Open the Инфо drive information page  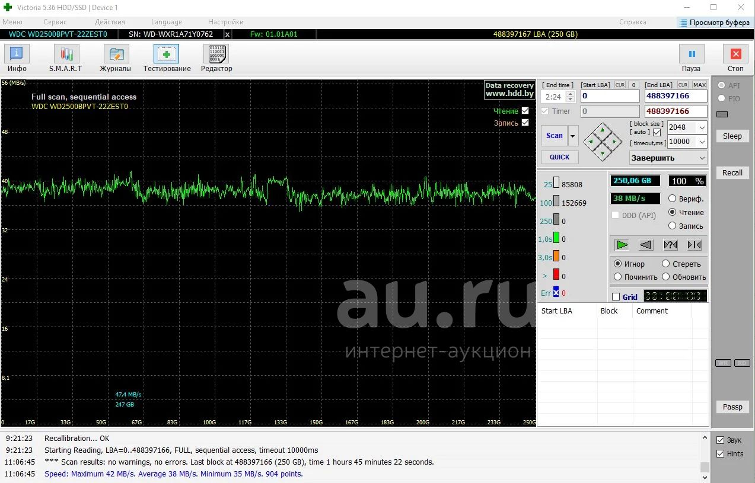pos(17,58)
